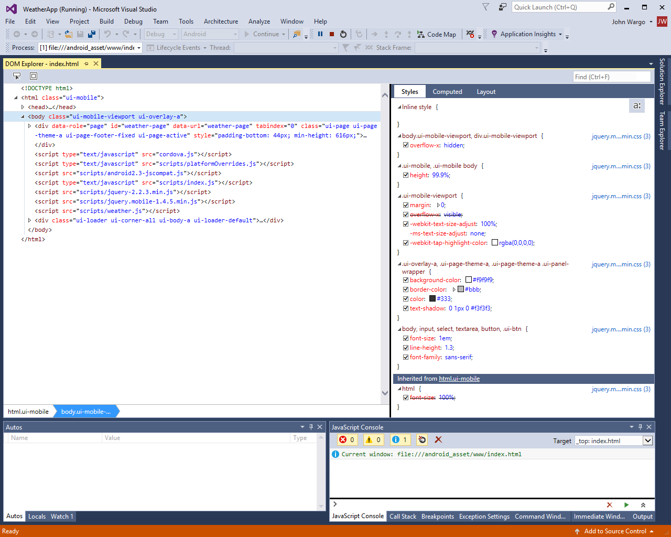Stop debugging with the red square icon
671x537 pixels.
(x=332, y=34)
